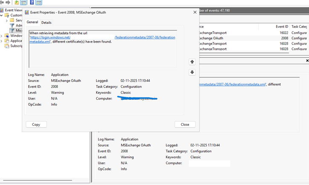Screen dimensions: 309x185
Task: Expand the Windows Logs tree node
Action: [1, 36]
